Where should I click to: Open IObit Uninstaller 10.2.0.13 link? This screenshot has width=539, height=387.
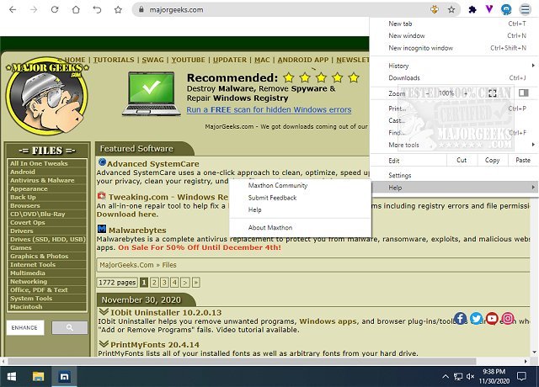166,312
